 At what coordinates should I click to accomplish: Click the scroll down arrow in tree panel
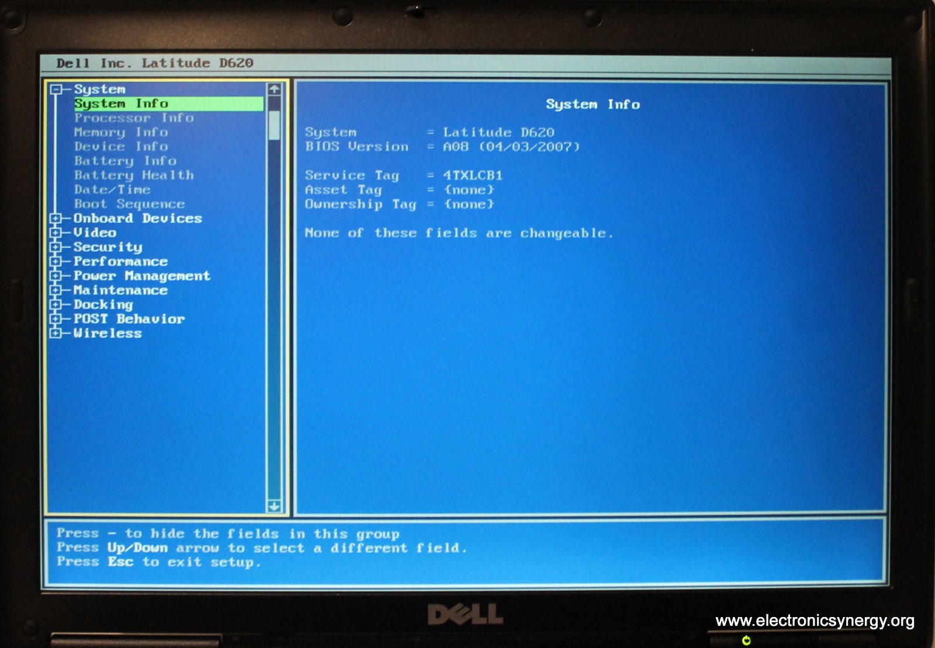click(x=274, y=506)
